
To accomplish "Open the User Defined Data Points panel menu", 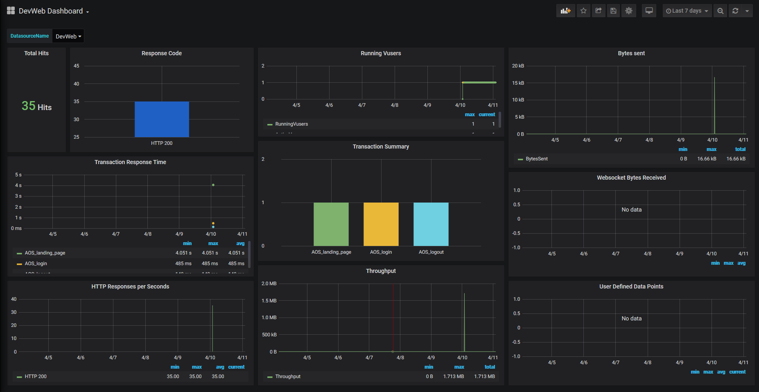I will point(631,286).
